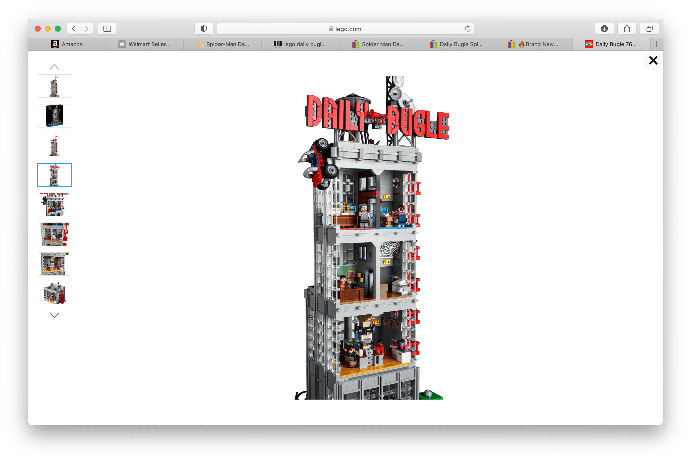Select the fifth close-up floor thumbnail
This screenshot has width=691, height=462.
click(54, 204)
